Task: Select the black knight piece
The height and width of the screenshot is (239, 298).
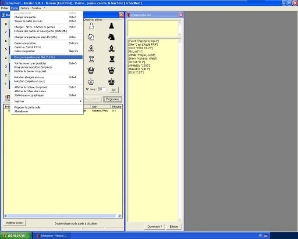Action: click(111, 37)
